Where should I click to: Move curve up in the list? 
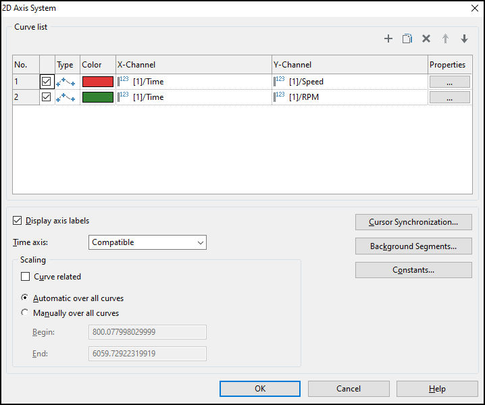point(445,39)
